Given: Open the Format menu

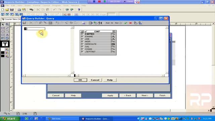Looking at the screenshot, I should tap(37, 5).
